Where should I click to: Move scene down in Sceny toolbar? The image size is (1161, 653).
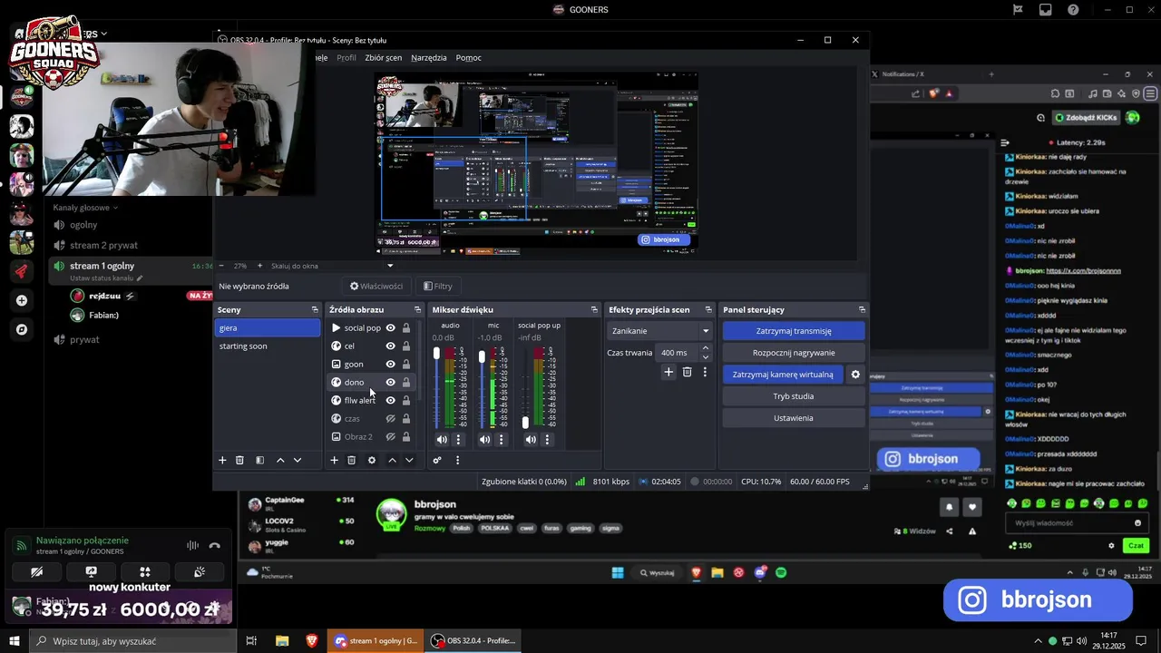(x=297, y=461)
